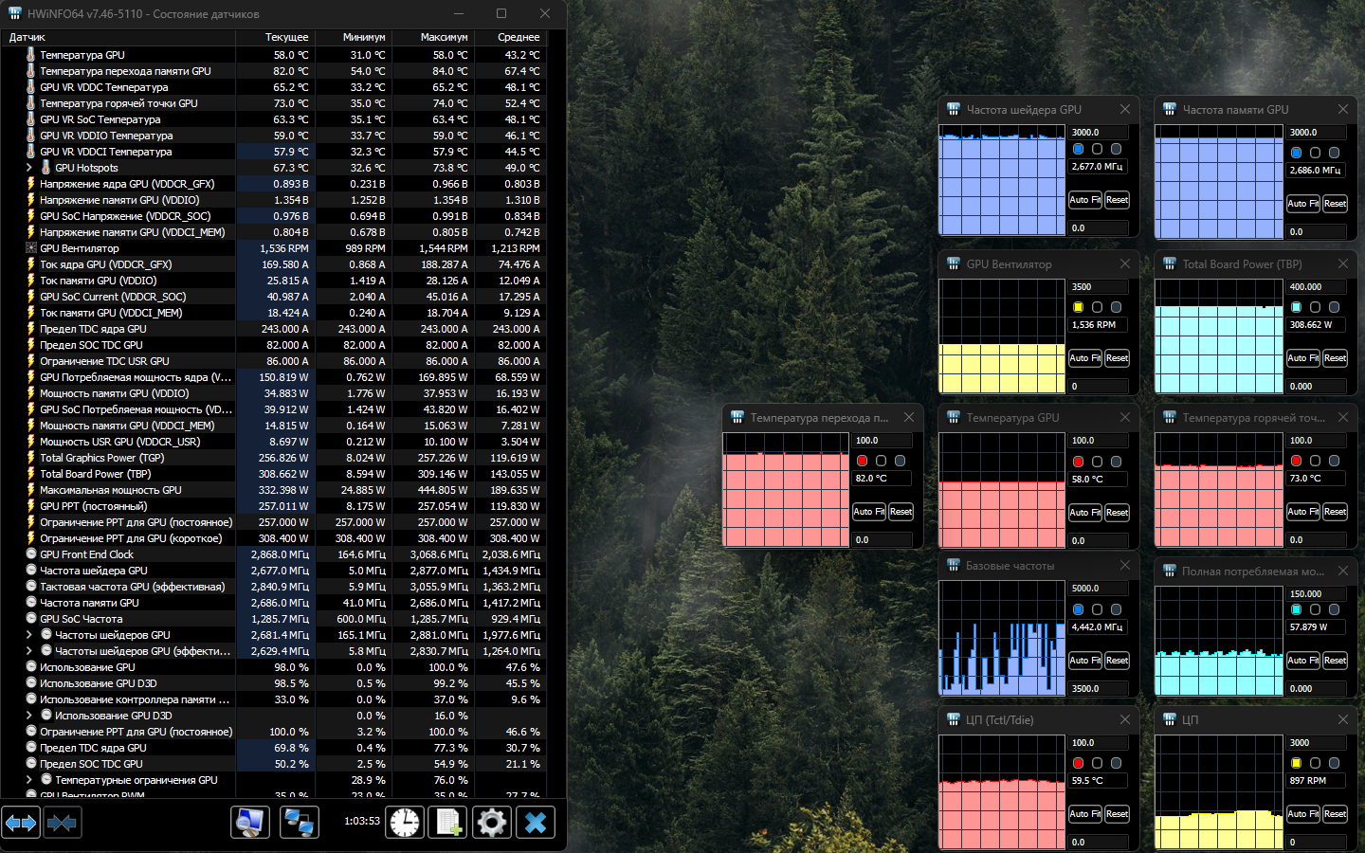Click app icon in Базовые частоты graph title

click(954, 566)
